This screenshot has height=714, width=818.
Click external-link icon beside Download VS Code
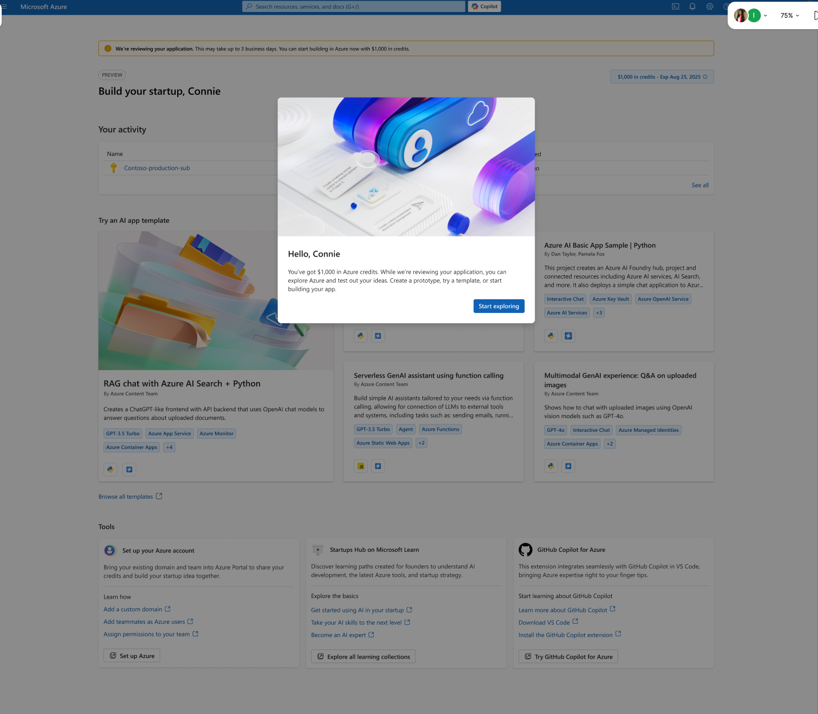tap(575, 621)
